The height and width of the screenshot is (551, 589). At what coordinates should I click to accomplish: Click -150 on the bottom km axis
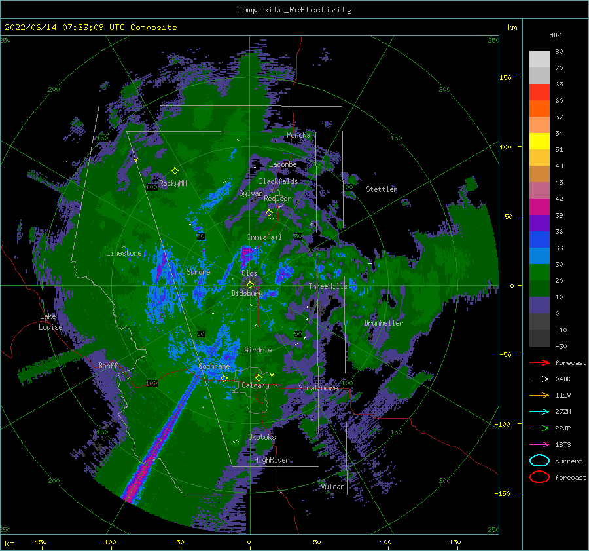(39, 542)
